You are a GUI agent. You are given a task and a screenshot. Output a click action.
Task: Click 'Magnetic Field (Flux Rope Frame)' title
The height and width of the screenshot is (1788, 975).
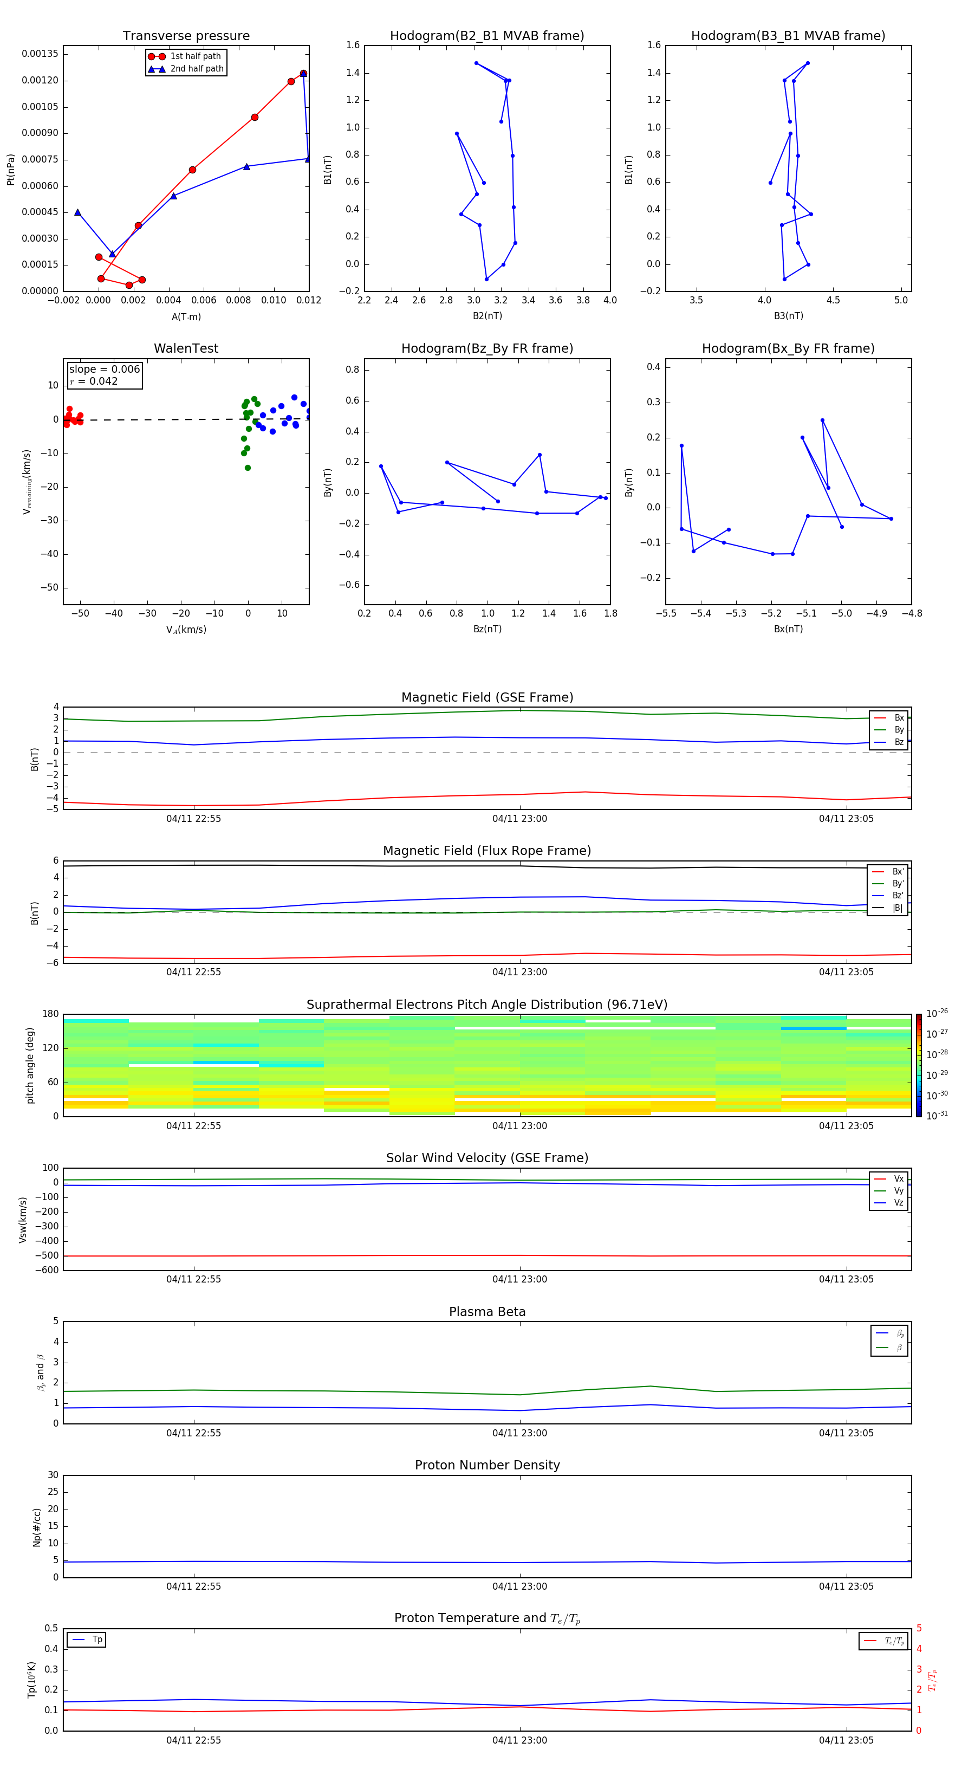coord(487,851)
